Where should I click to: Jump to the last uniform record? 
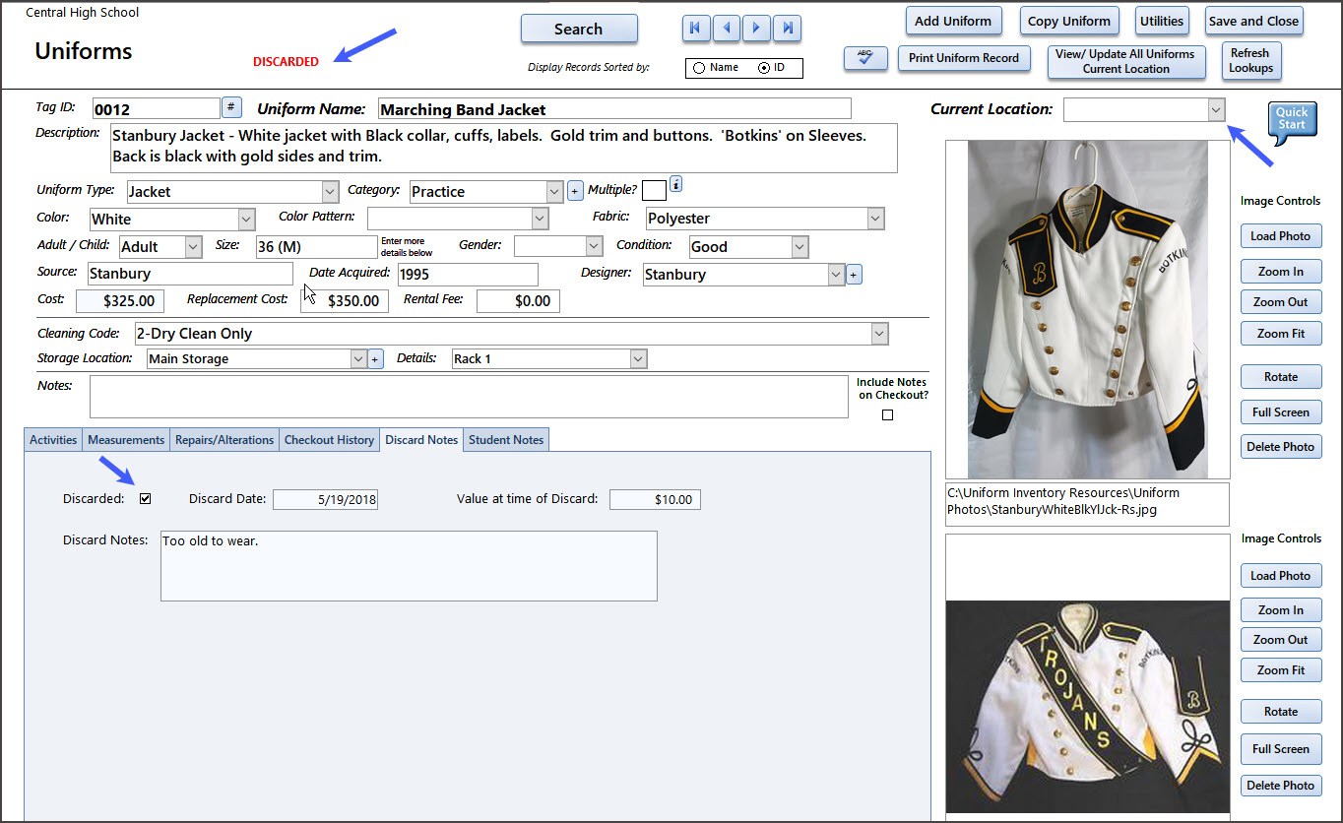tap(787, 29)
